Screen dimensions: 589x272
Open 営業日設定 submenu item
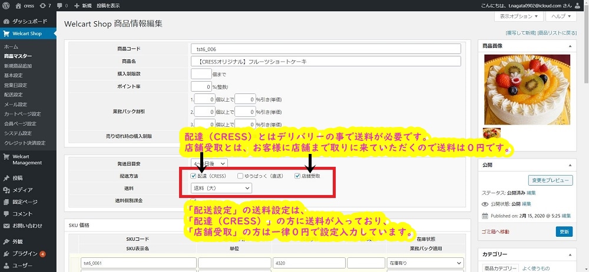[15, 85]
